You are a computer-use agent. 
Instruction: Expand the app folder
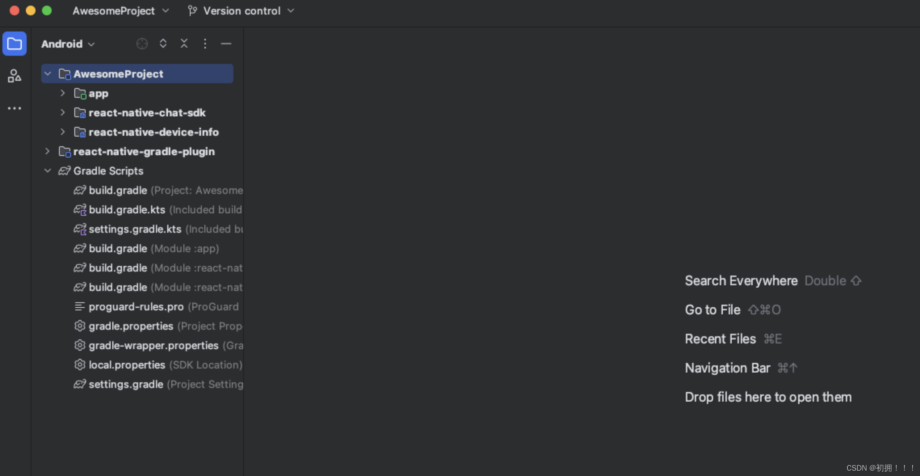pyautogui.click(x=62, y=93)
